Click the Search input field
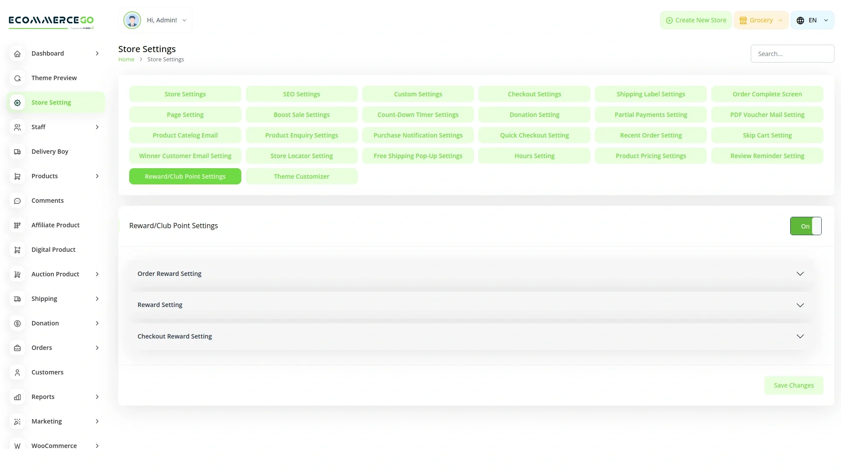This screenshot has width=841, height=473. (792, 54)
